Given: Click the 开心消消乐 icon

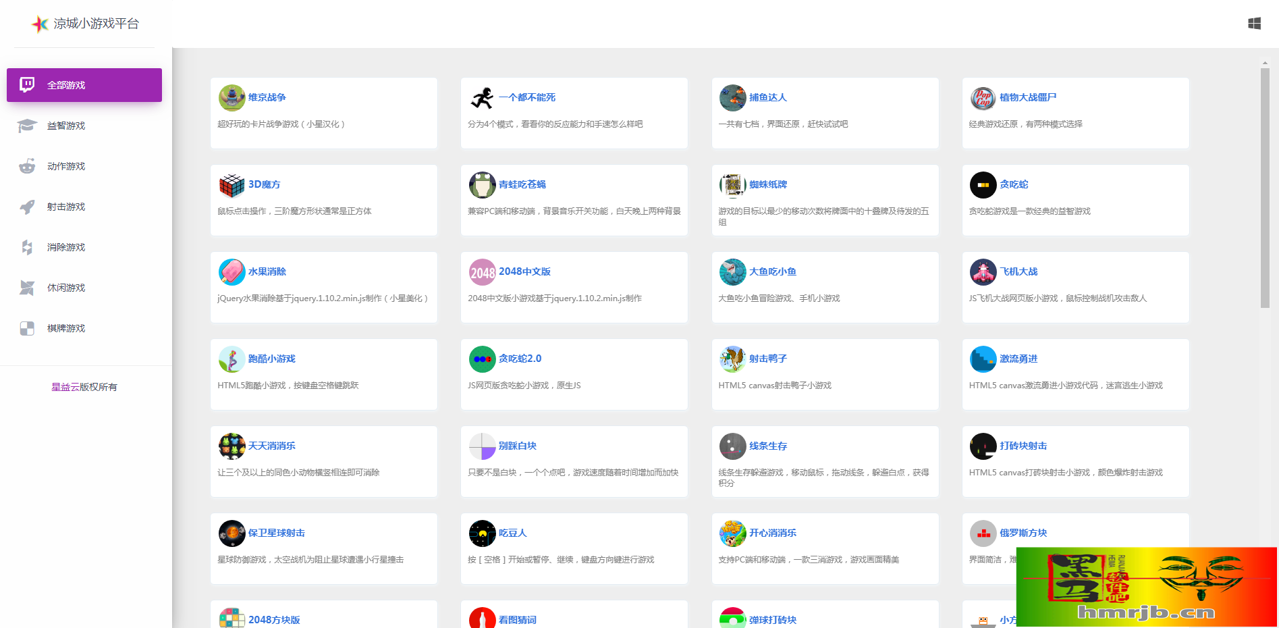Looking at the screenshot, I should coord(732,533).
